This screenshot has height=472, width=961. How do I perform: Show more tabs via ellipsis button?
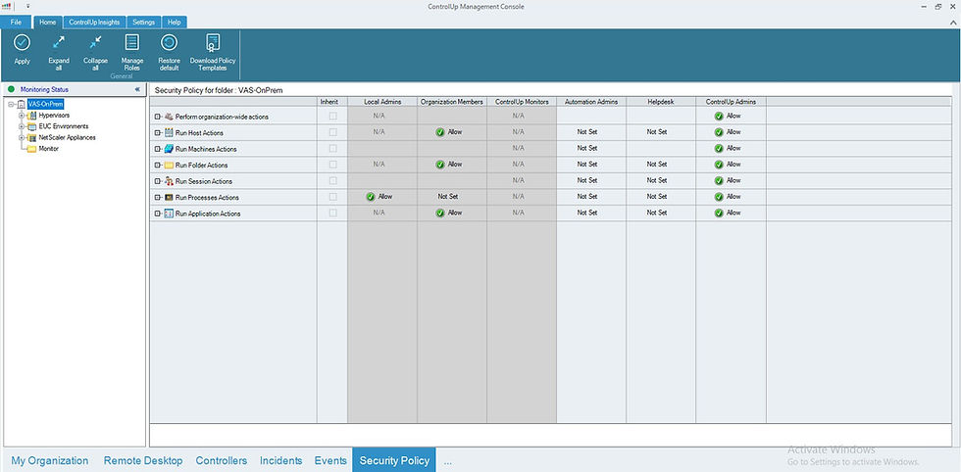tap(447, 461)
